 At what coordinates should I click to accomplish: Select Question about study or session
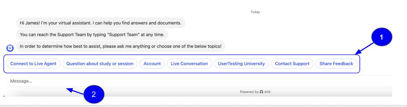pos(100,64)
